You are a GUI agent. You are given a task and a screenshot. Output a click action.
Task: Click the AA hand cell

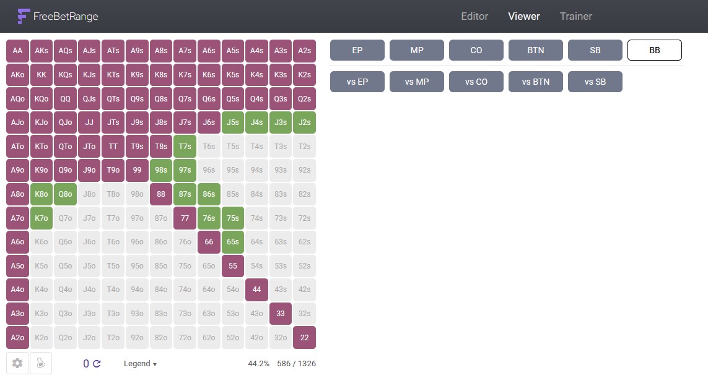(x=17, y=51)
